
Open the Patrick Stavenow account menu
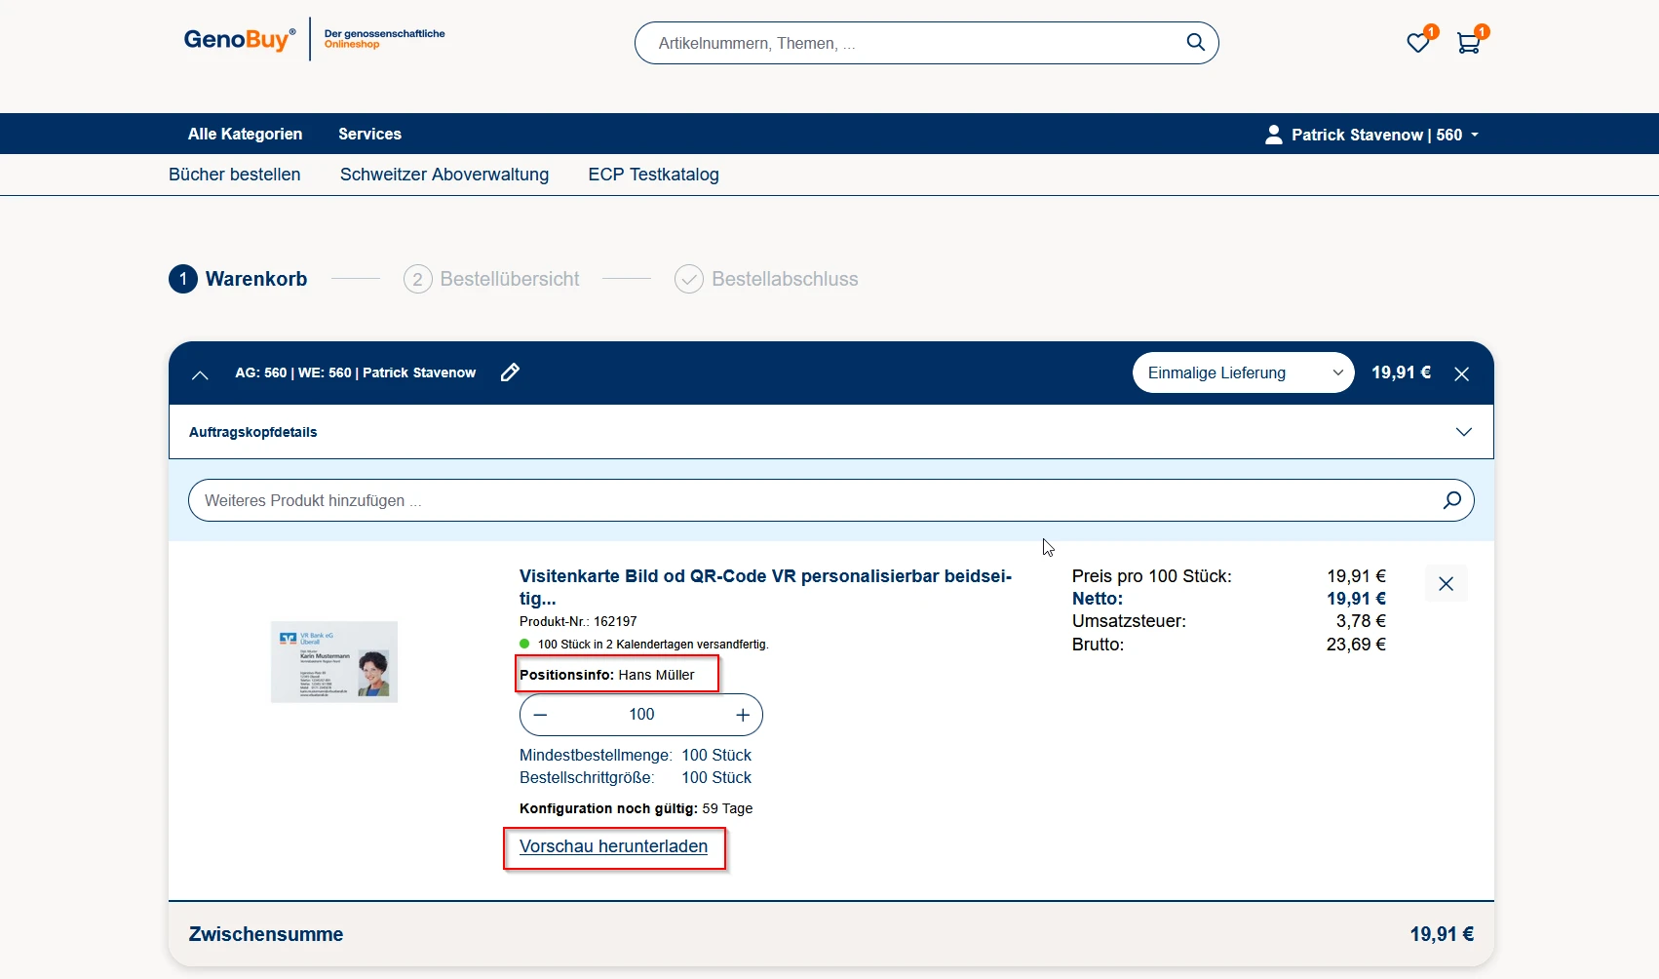1370,135
